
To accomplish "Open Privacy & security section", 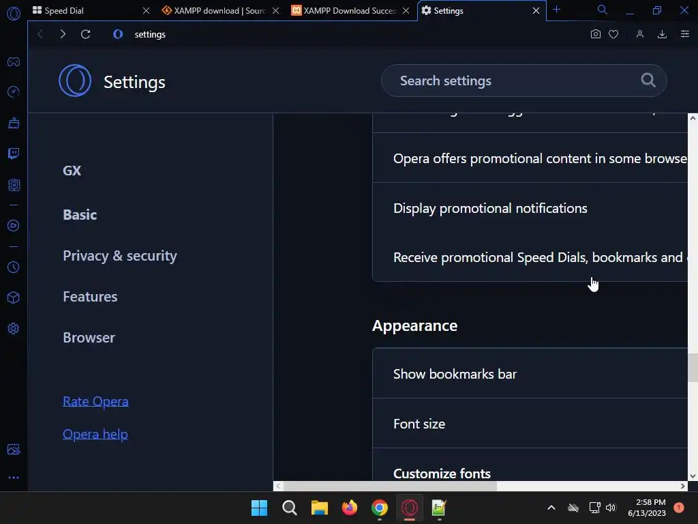I will [x=120, y=256].
